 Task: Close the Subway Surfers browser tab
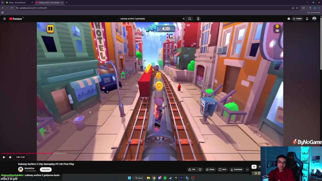point(62,3)
